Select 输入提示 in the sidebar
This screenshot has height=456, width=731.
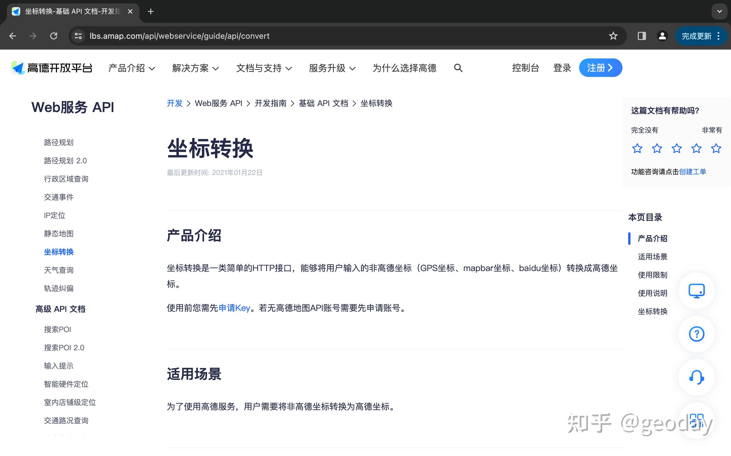59,366
